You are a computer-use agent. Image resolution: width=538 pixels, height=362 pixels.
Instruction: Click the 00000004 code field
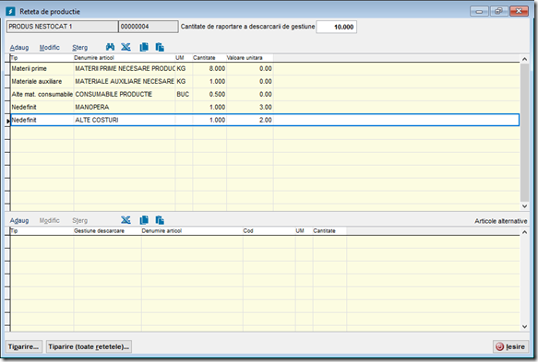[x=149, y=27]
